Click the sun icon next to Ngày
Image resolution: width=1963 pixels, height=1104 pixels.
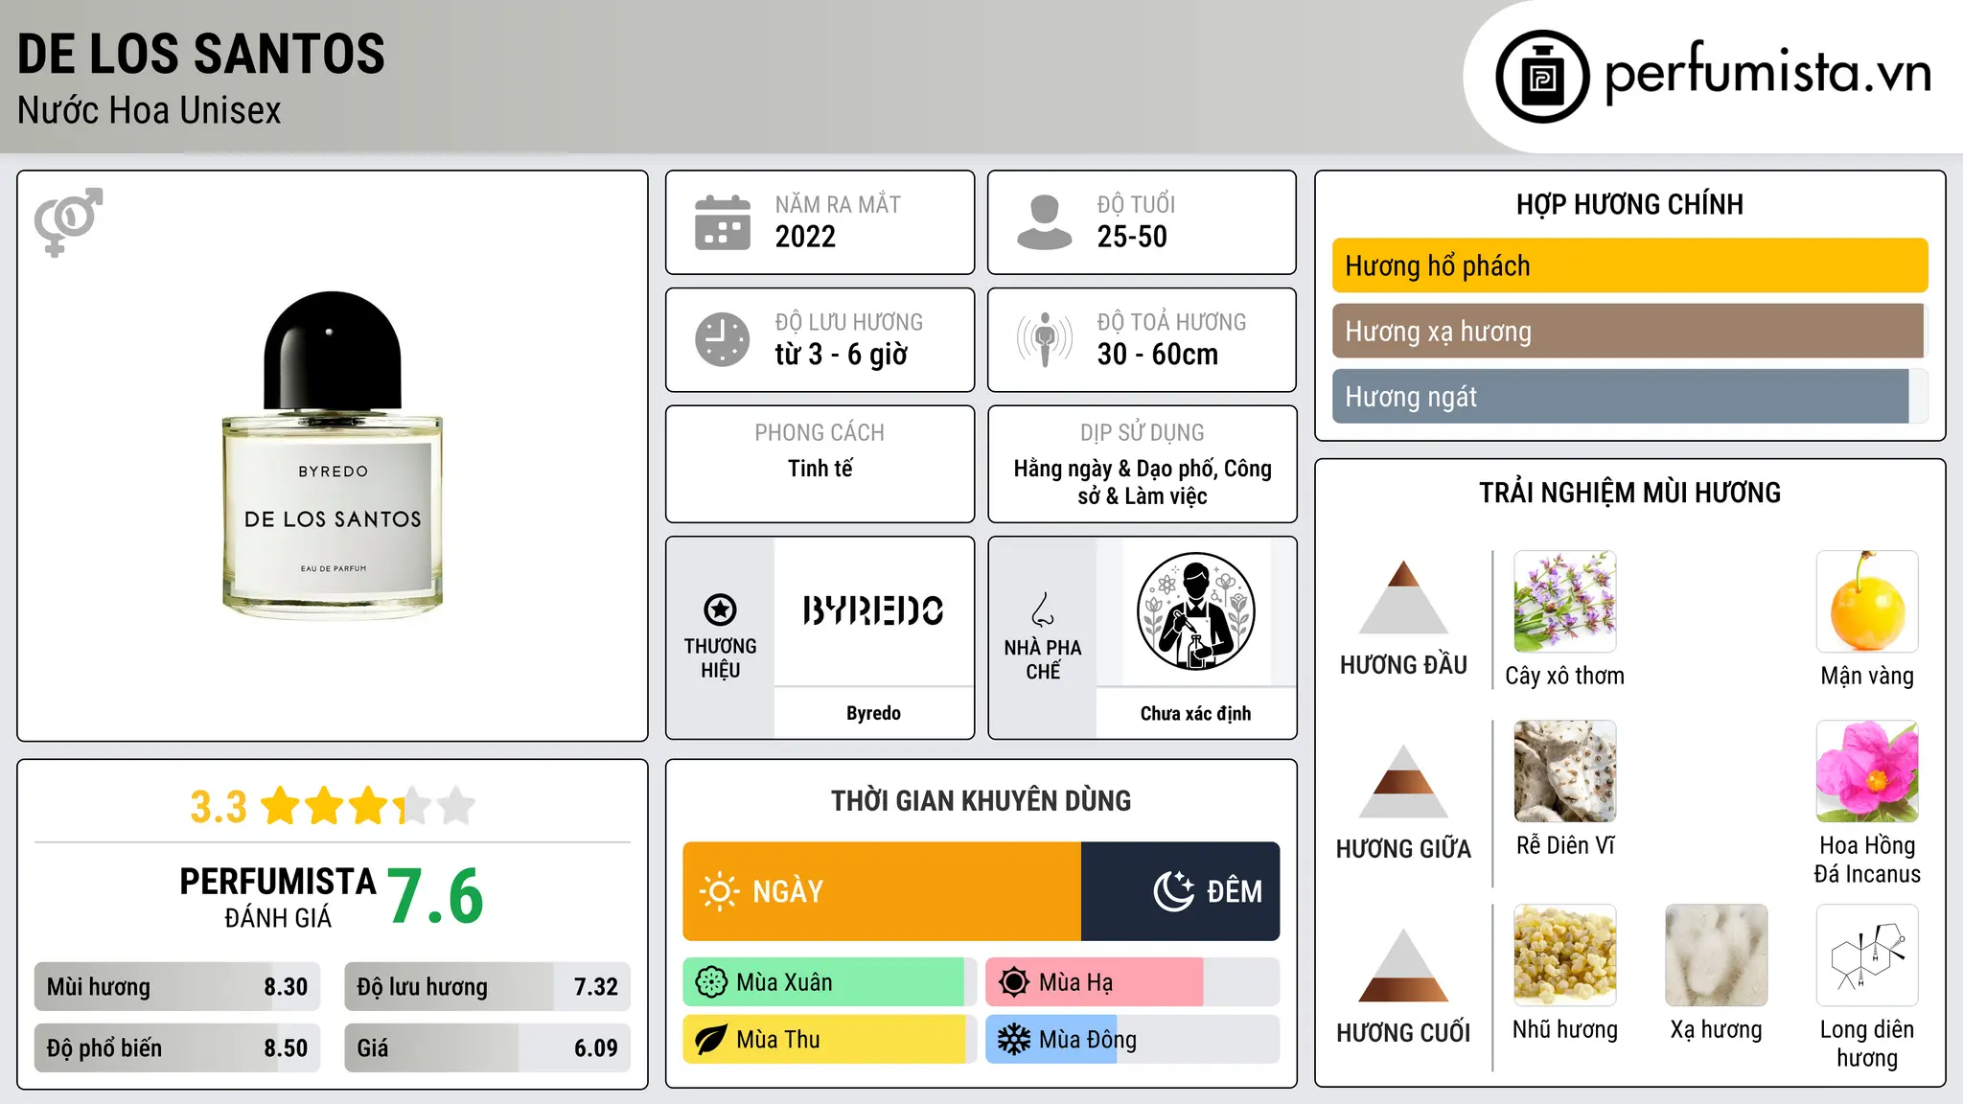point(719,891)
